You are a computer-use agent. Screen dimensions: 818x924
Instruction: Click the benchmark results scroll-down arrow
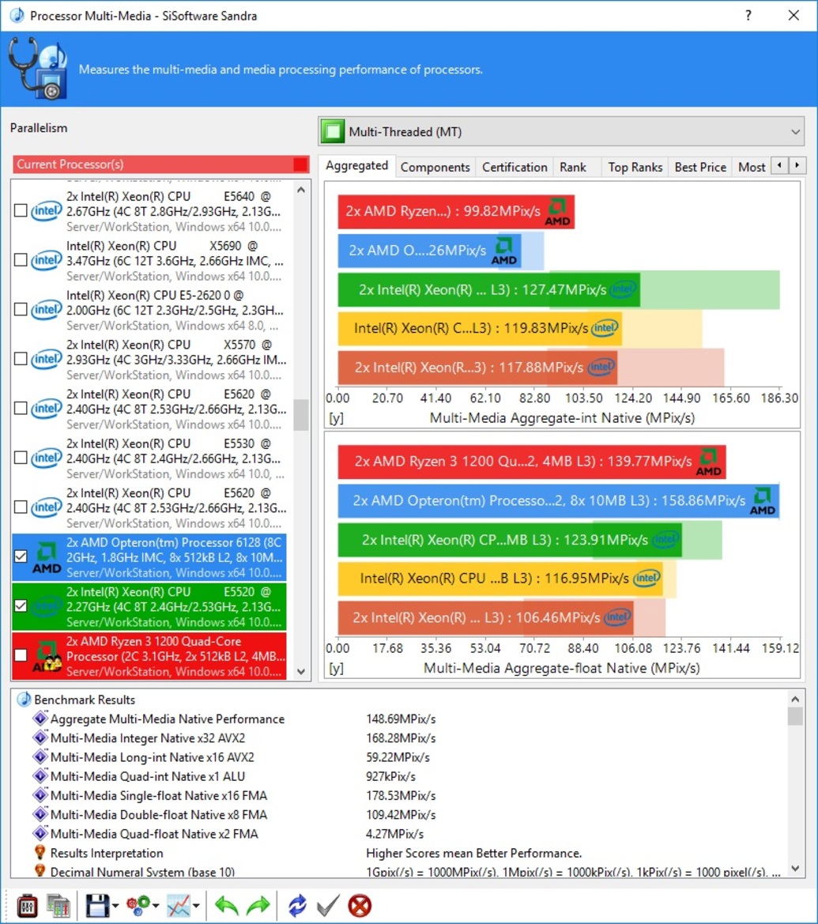(x=795, y=869)
